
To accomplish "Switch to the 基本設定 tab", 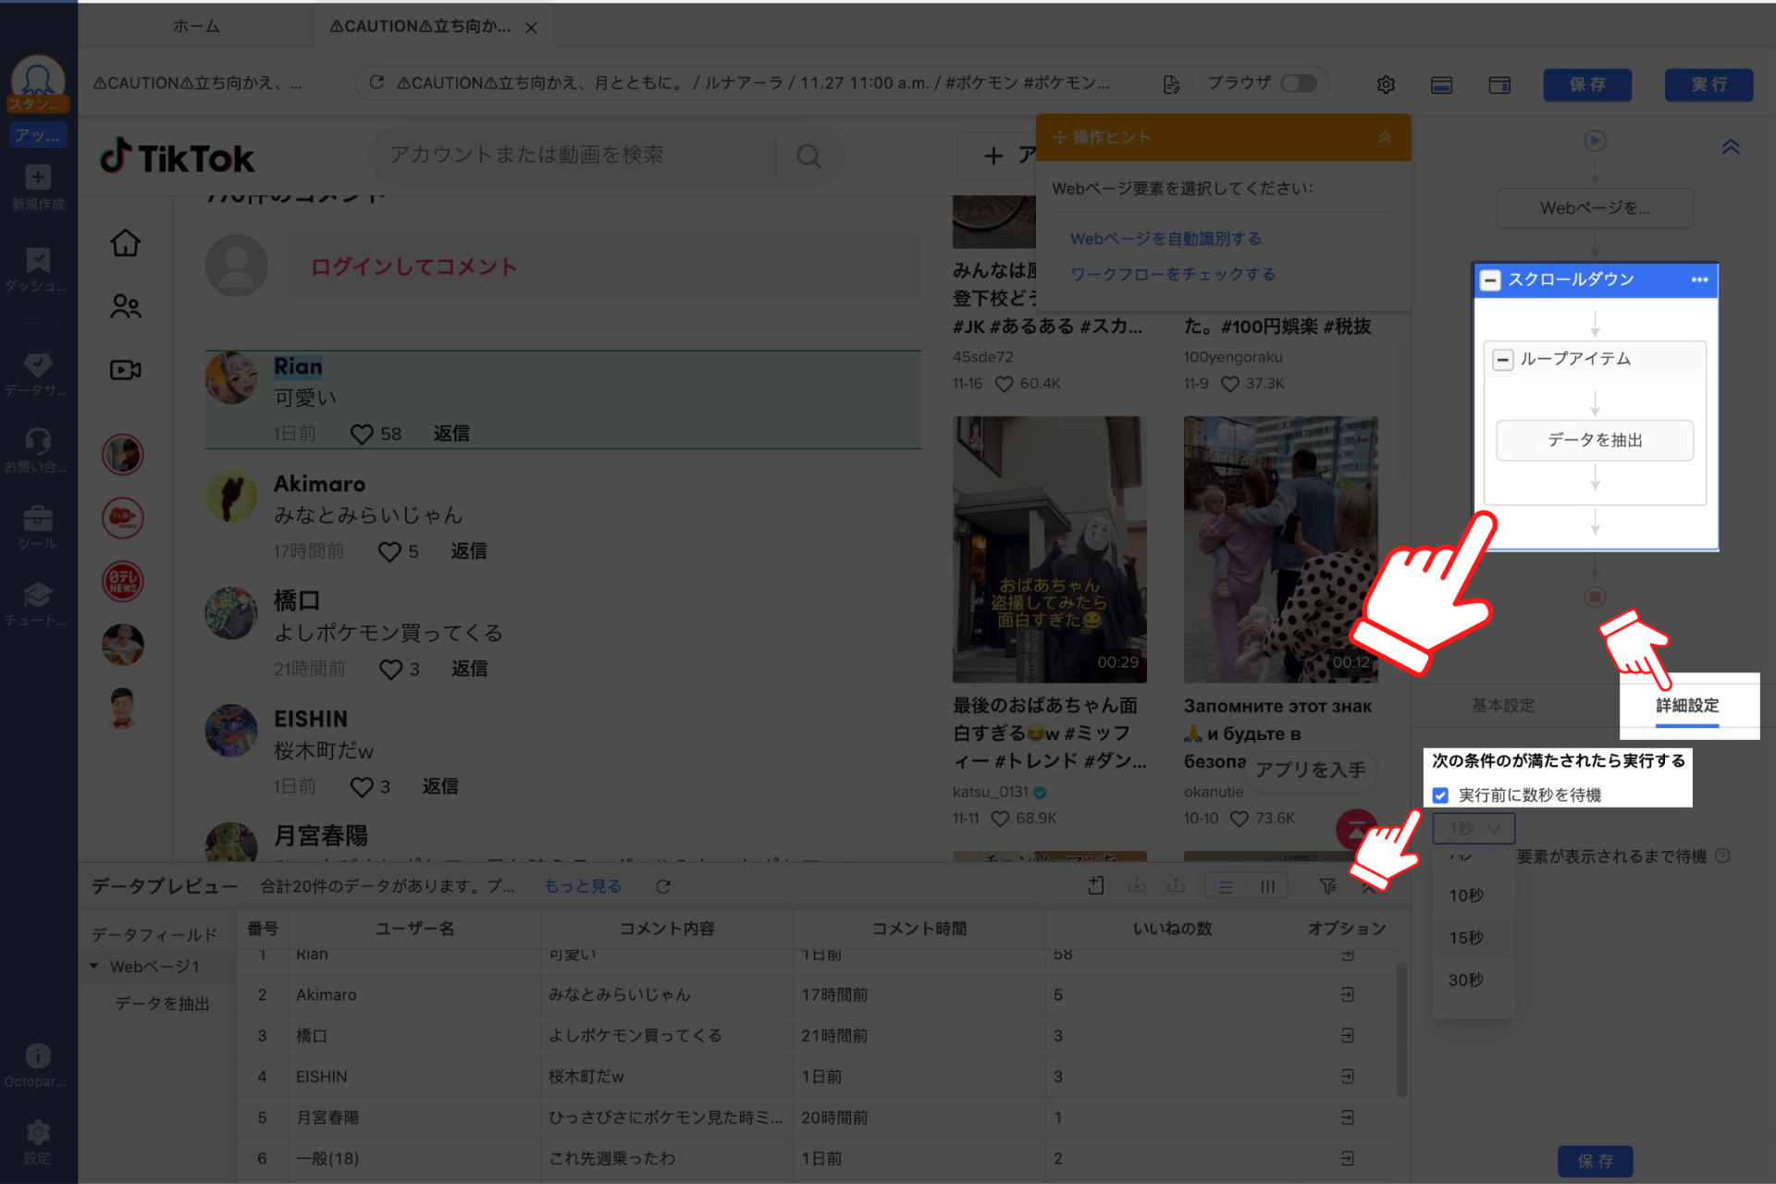I will (x=1503, y=706).
